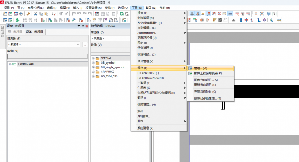The width and height of the screenshot is (299, 162).
Task: Click the blue double-line connection symbol icon
Action: coord(241,20)
